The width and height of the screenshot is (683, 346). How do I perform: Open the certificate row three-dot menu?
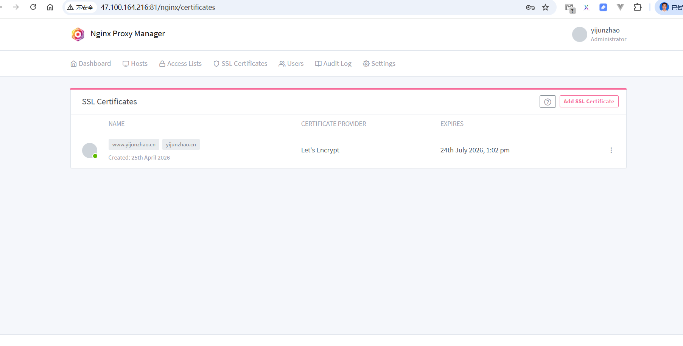pyautogui.click(x=611, y=150)
